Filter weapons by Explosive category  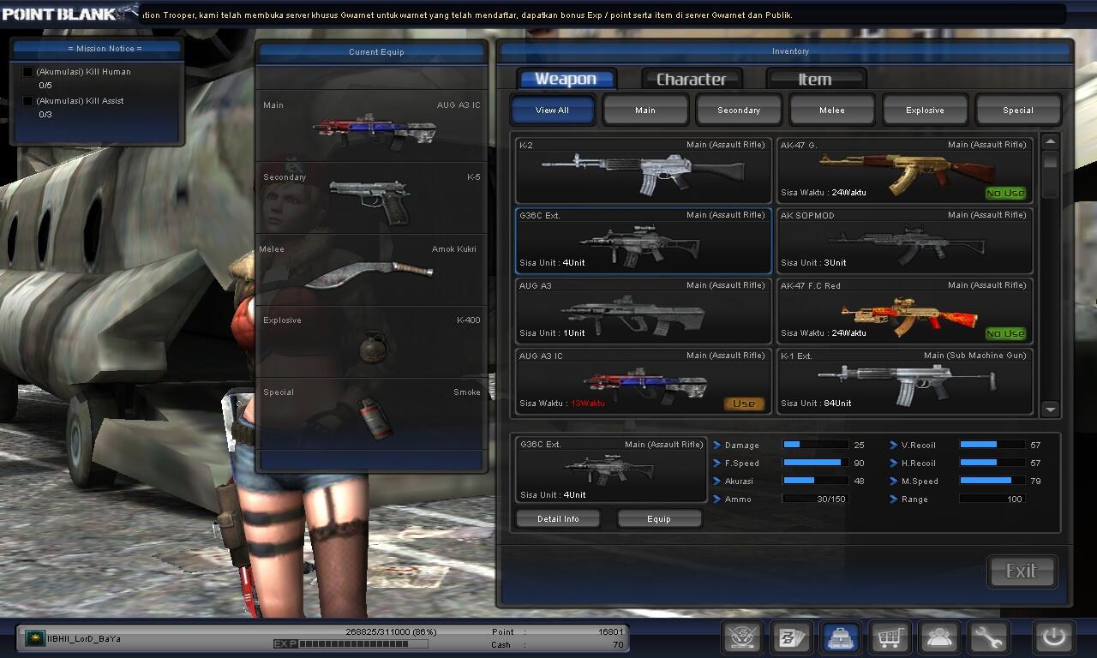[926, 110]
